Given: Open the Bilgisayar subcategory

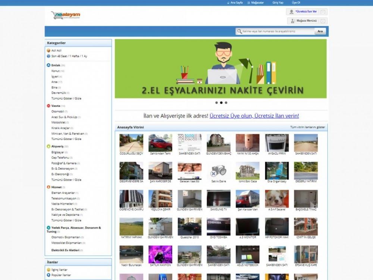Looking at the screenshot, I should pos(58,152).
